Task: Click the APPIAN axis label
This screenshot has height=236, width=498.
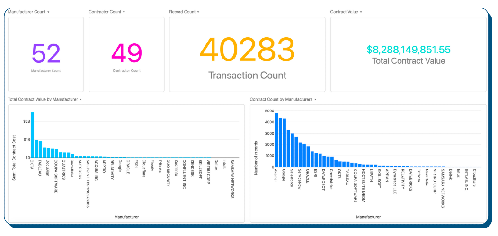Action: (x=387, y=176)
